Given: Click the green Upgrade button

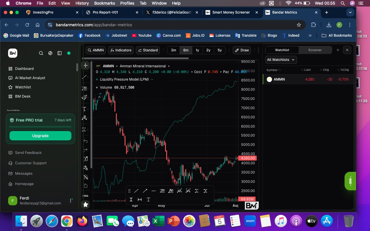Looking at the screenshot, I should click(40, 136).
